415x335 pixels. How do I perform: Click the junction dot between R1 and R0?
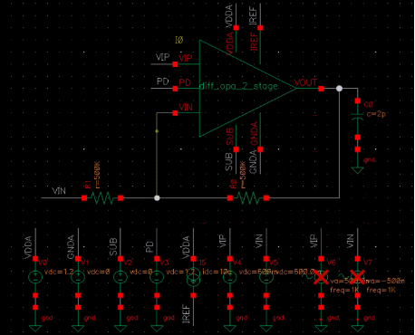(157, 198)
